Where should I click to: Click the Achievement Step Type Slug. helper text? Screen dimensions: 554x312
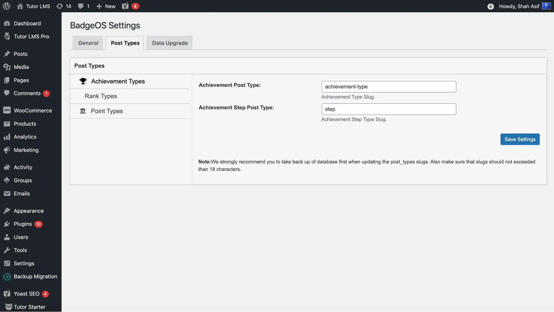[x=354, y=119]
